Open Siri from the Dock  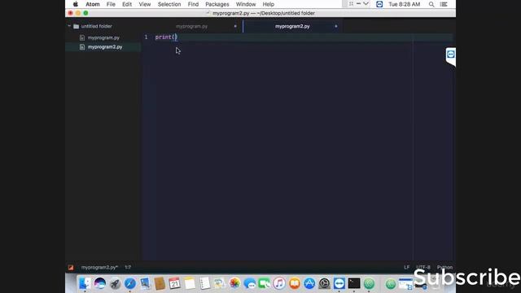tap(100, 283)
